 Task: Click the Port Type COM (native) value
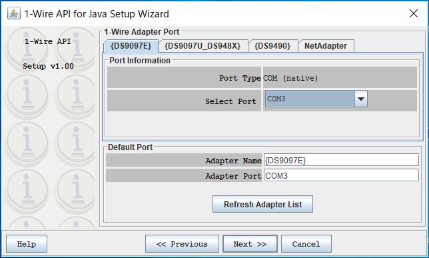click(x=290, y=78)
